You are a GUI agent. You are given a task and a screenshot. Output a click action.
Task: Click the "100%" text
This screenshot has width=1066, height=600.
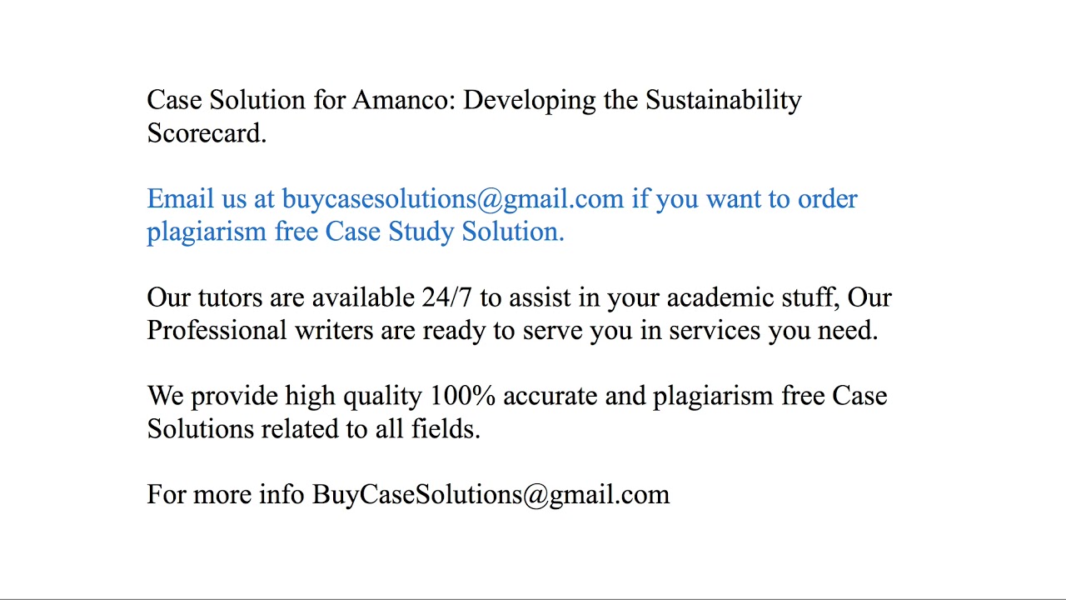[462, 396]
